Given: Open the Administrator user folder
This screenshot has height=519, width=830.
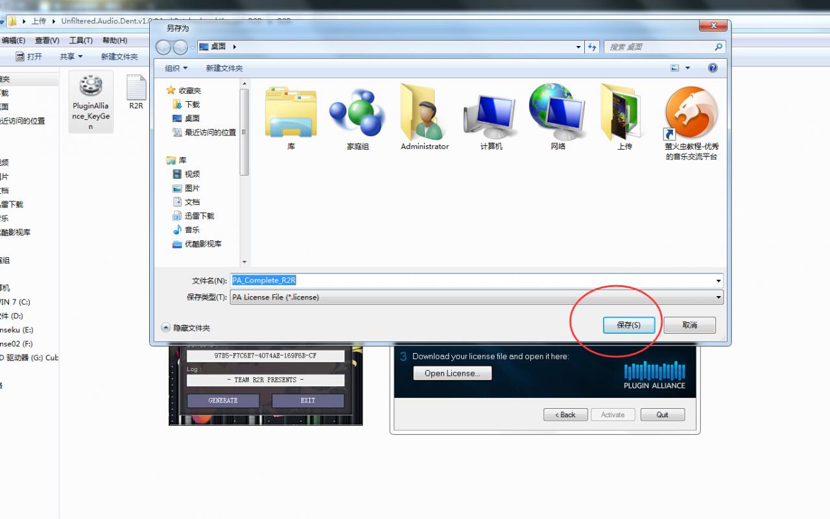Looking at the screenshot, I should click(425, 118).
